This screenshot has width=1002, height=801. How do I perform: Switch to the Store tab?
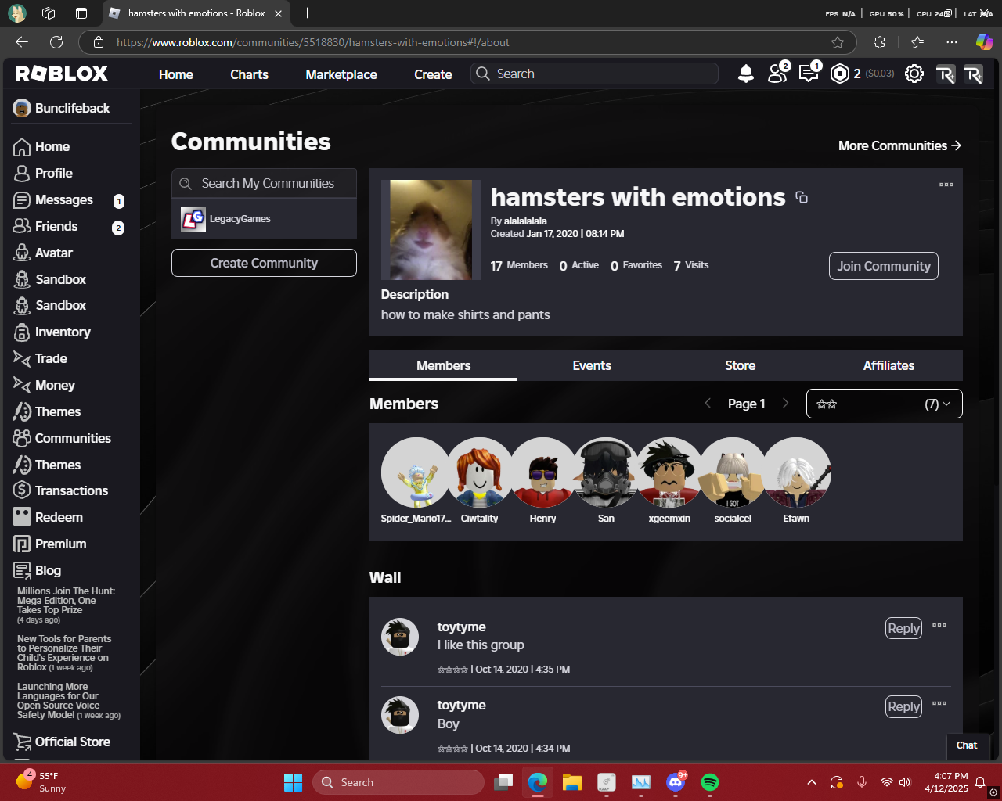(740, 366)
